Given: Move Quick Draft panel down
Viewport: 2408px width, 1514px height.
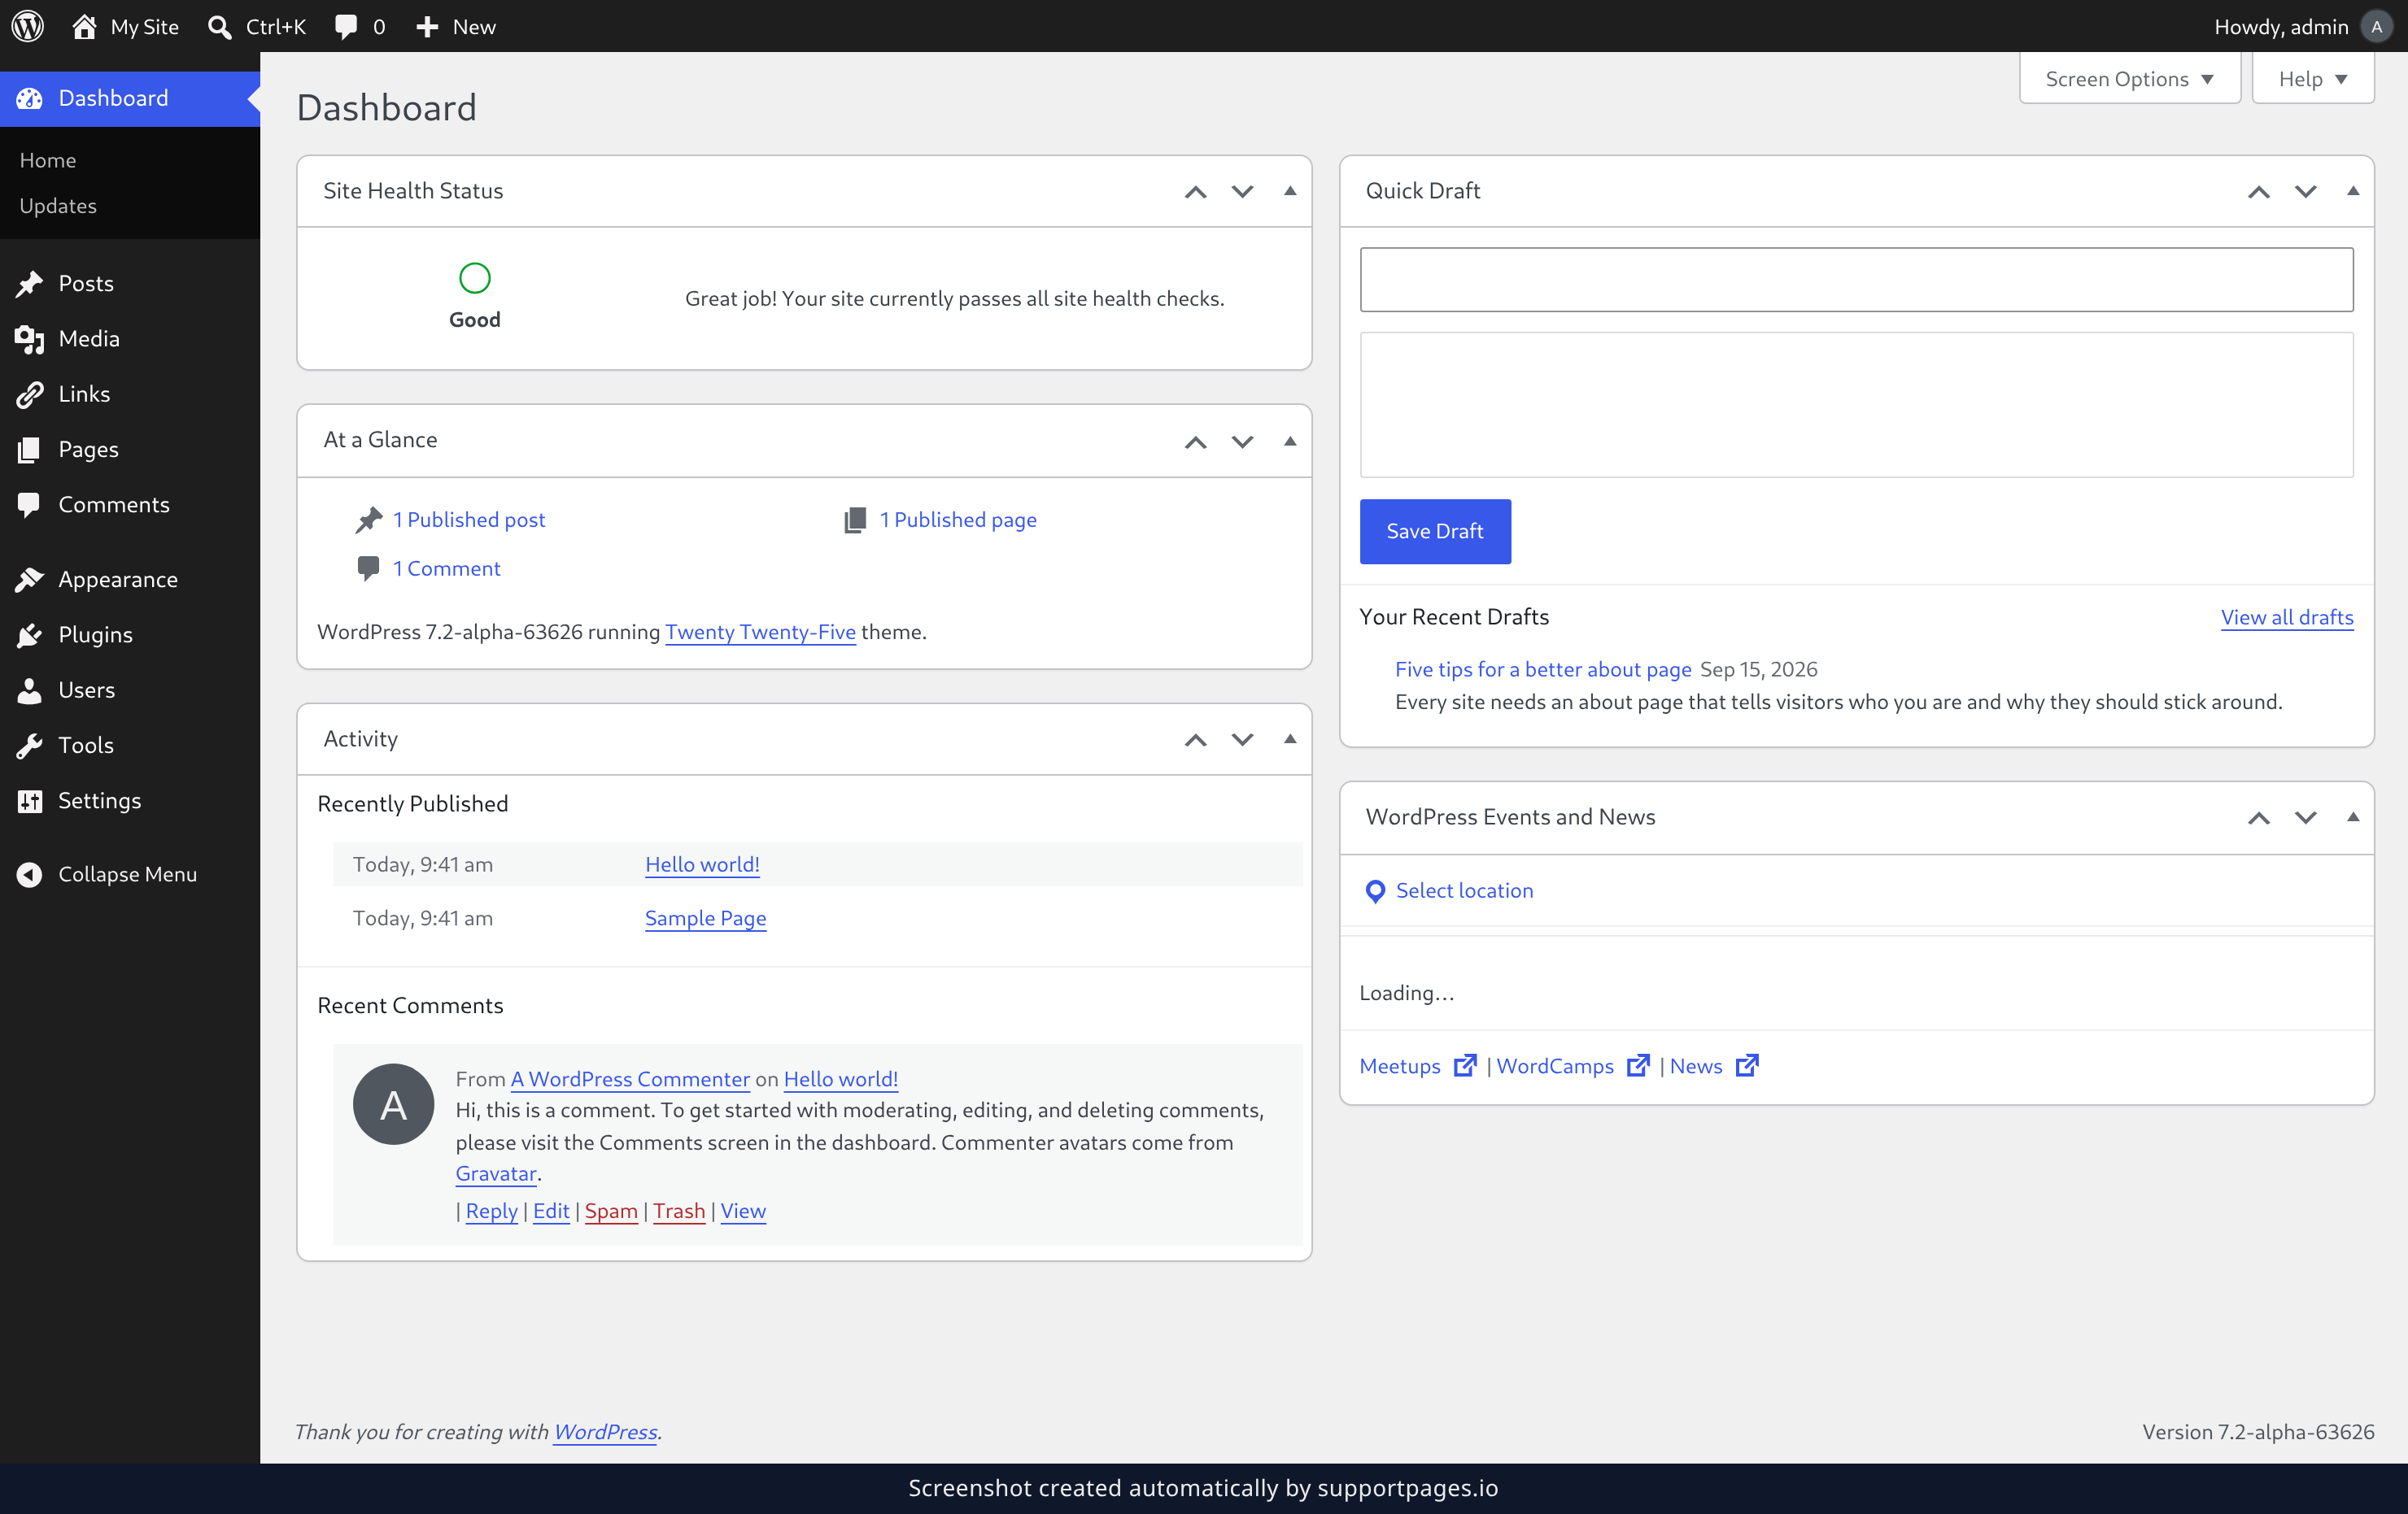Looking at the screenshot, I should (x=2305, y=191).
